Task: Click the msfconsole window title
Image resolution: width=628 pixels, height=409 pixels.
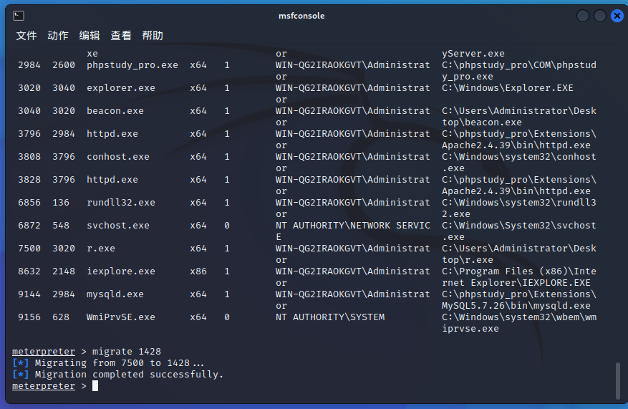Action: coord(301,16)
